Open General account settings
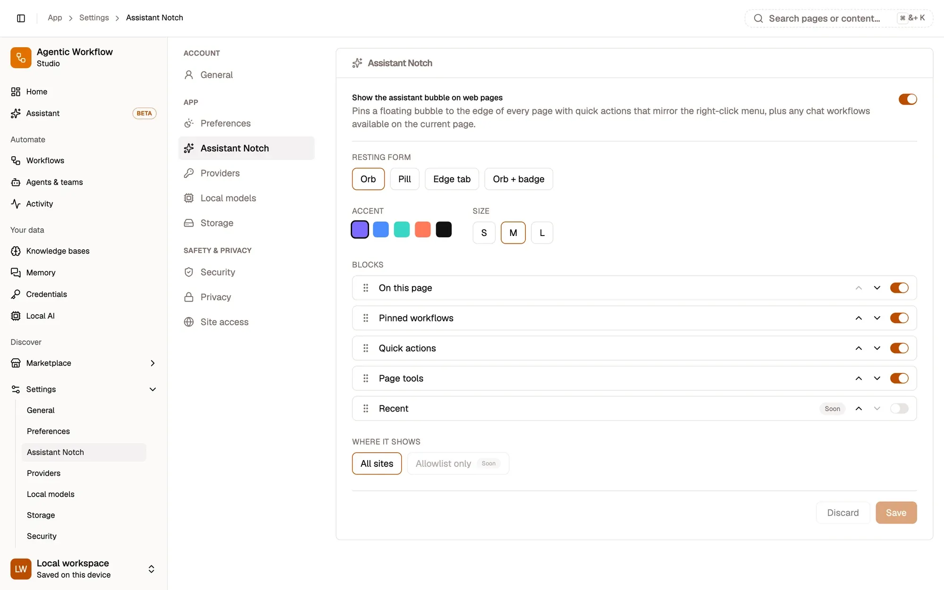 (246, 75)
